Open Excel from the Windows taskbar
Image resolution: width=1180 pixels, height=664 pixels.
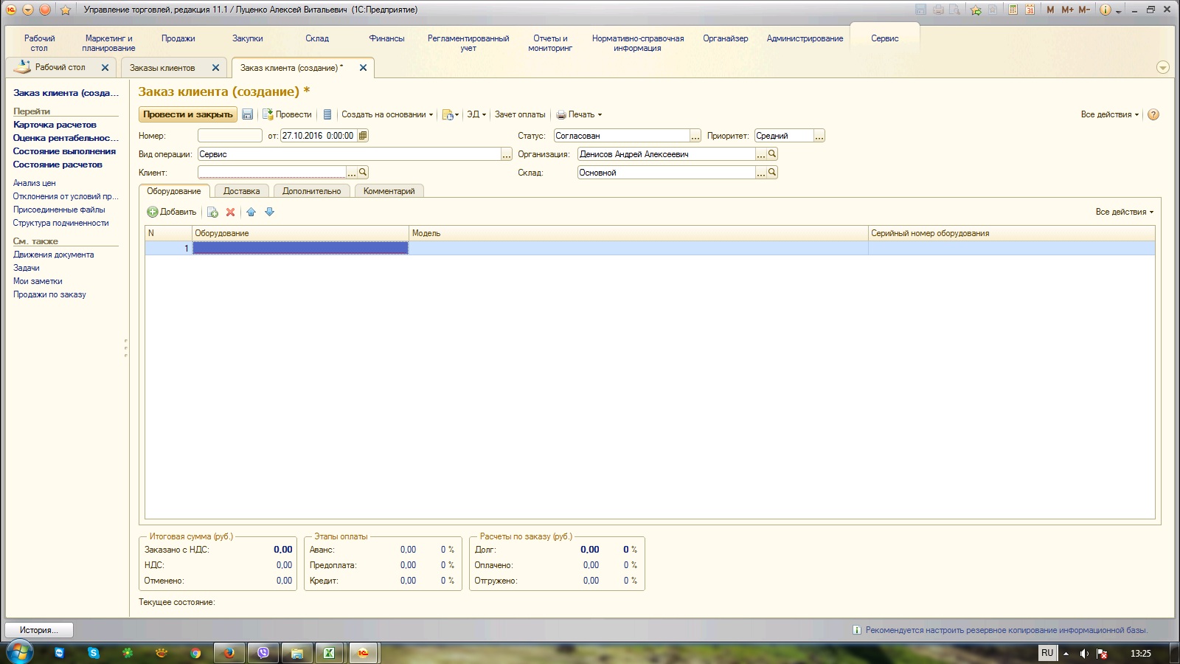pos(329,653)
